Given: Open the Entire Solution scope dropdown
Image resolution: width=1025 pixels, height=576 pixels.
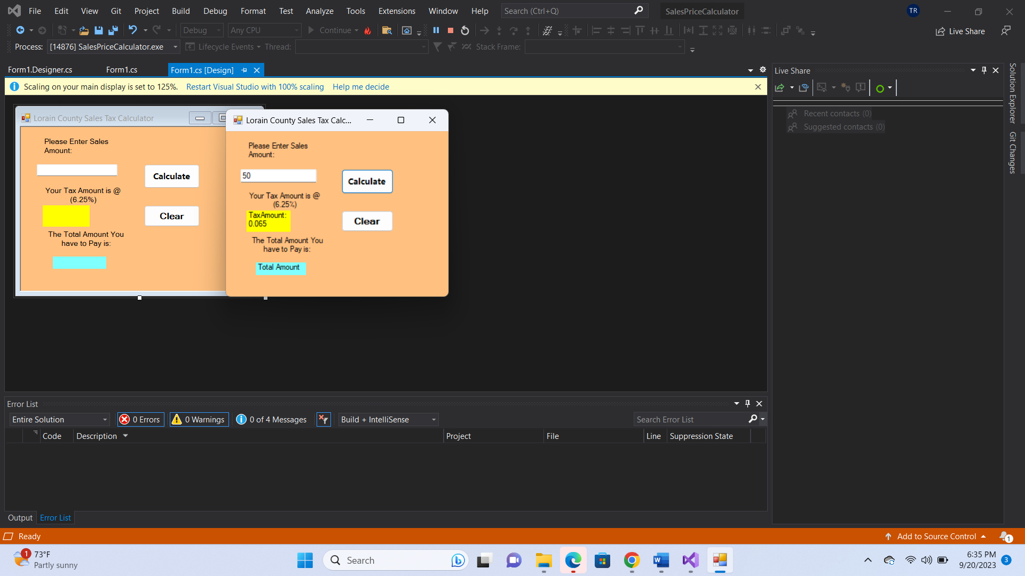Looking at the screenshot, I should click(x=60, y=420).
